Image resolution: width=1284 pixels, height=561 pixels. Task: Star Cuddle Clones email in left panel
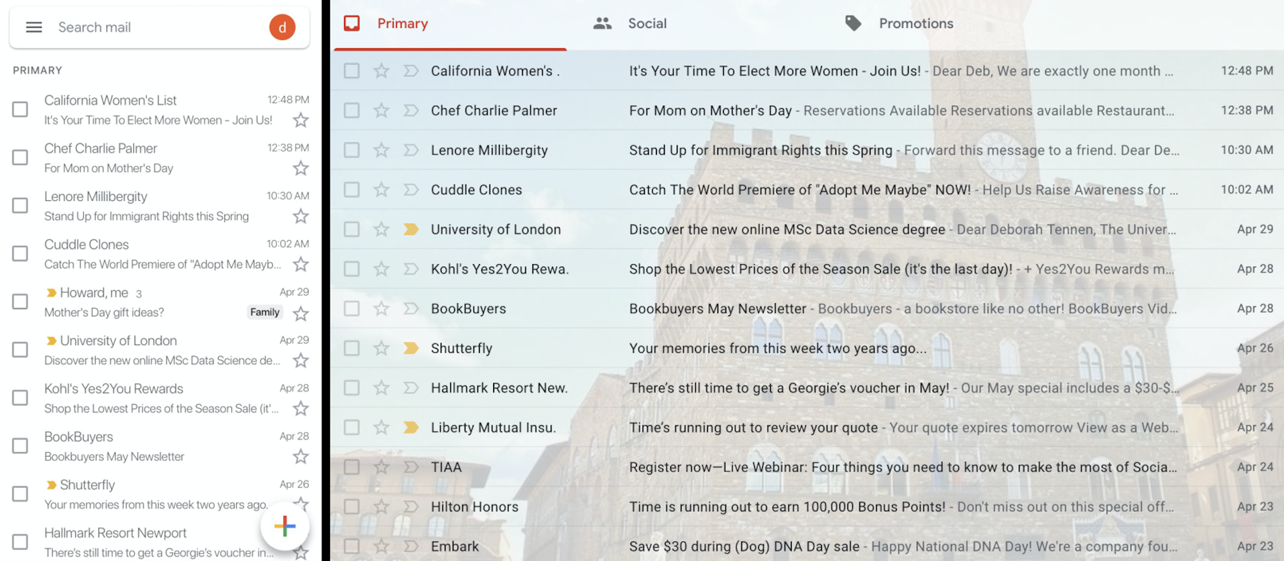[301, 264]
